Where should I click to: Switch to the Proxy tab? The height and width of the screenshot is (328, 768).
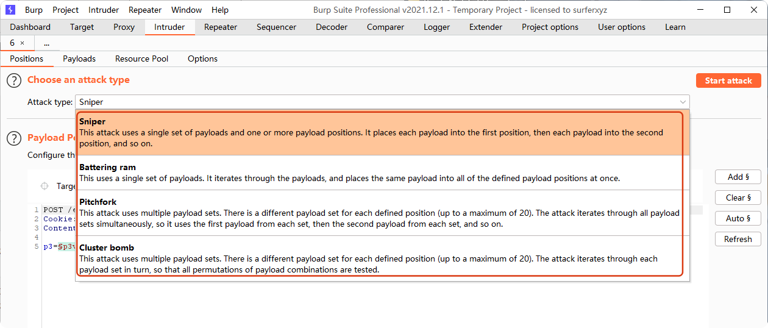pyautogui.click(x=124, y=27)
